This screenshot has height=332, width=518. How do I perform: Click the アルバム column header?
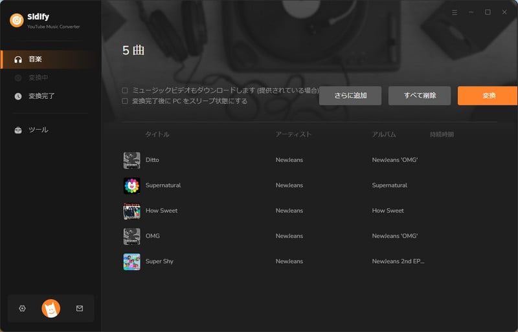click(384, 134)
